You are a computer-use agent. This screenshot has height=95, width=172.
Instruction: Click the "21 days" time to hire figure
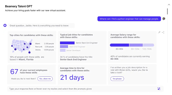pyautogui.click(x=72, y=78)
